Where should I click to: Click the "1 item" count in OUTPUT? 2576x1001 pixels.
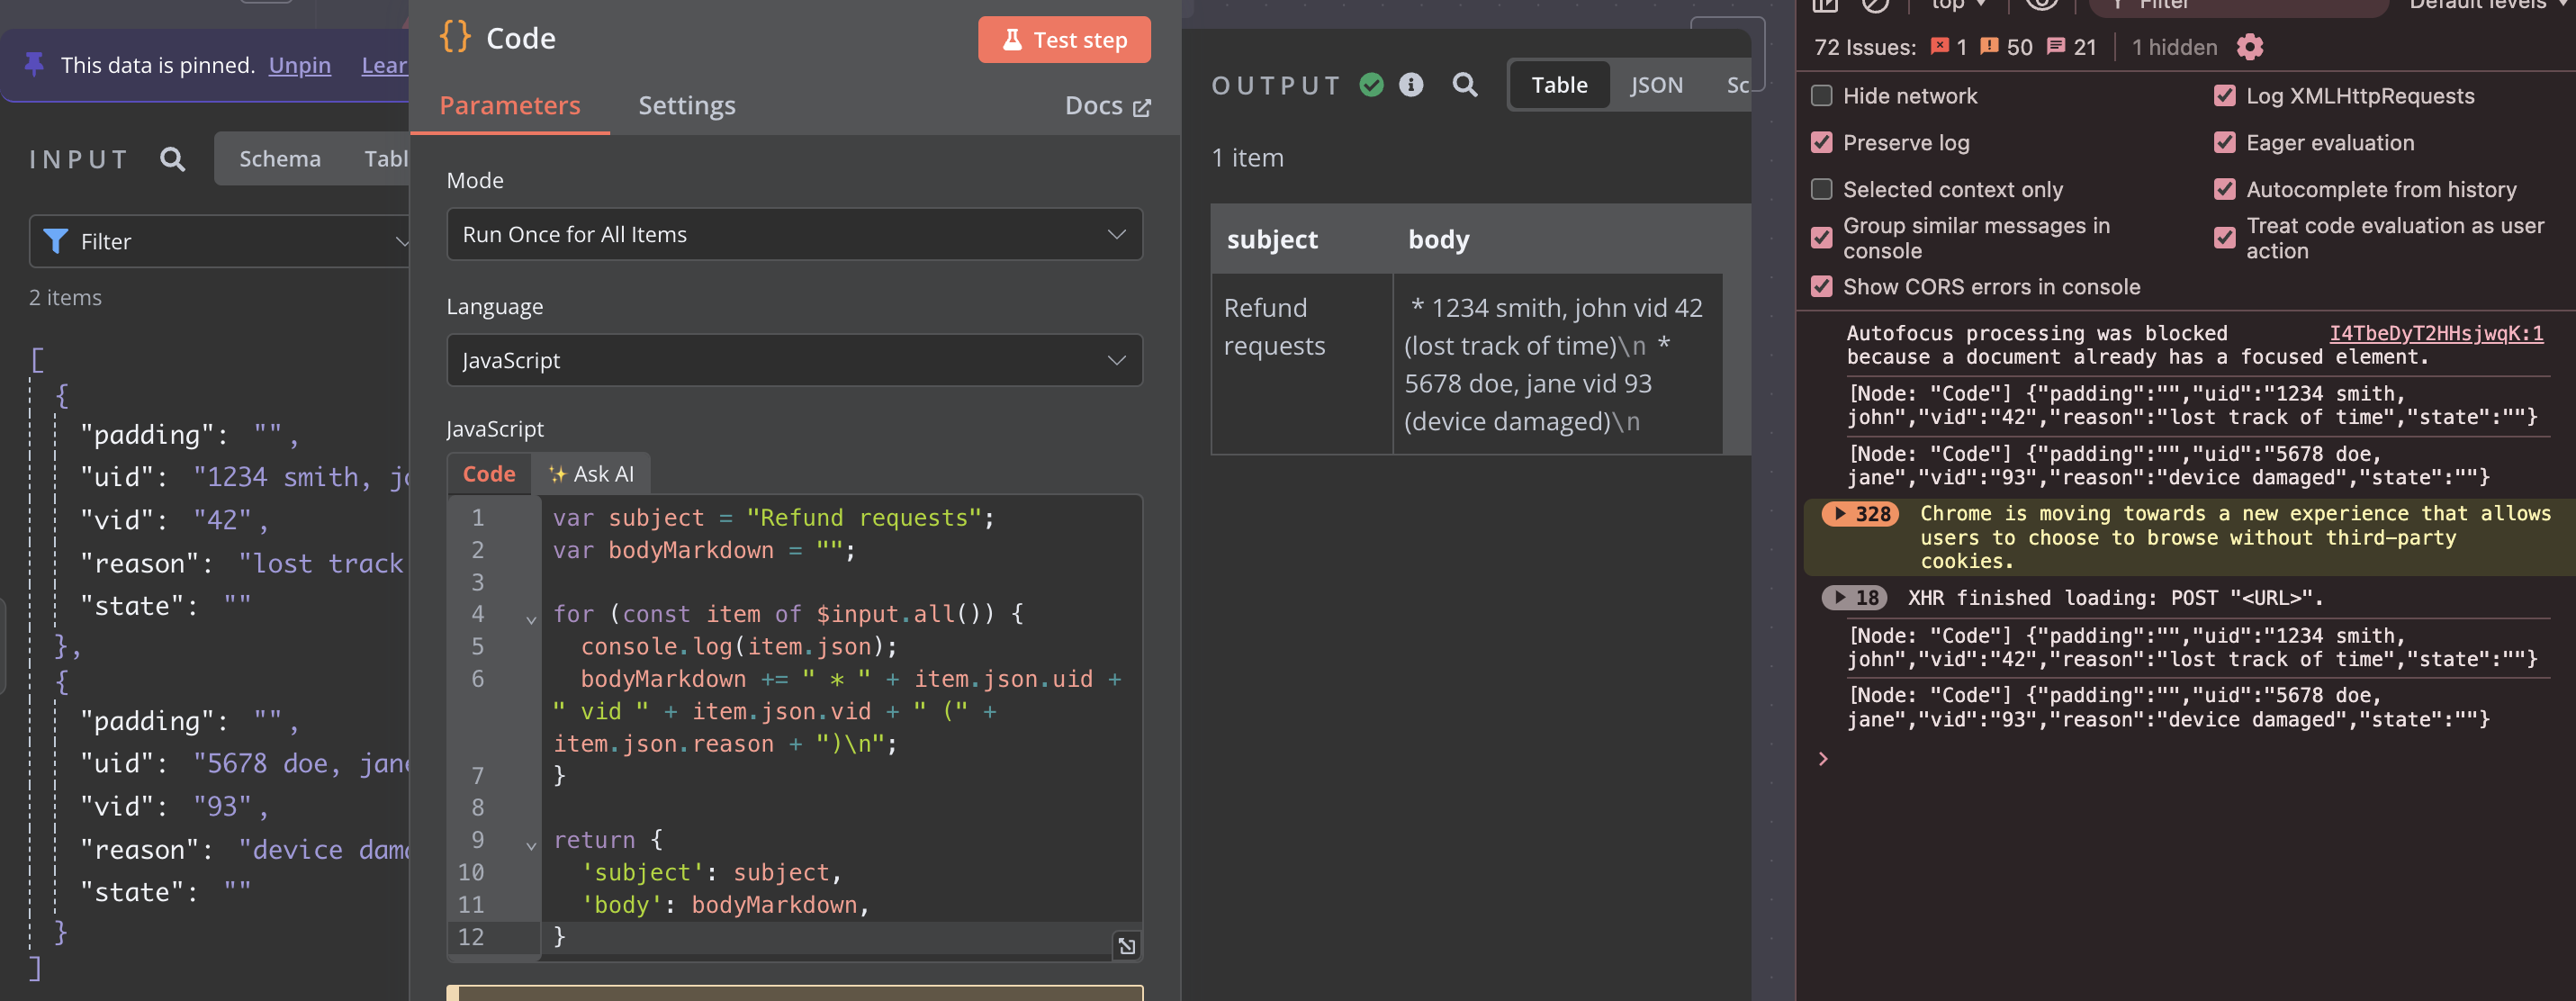pyautogui.click(x=1246, y=157)
